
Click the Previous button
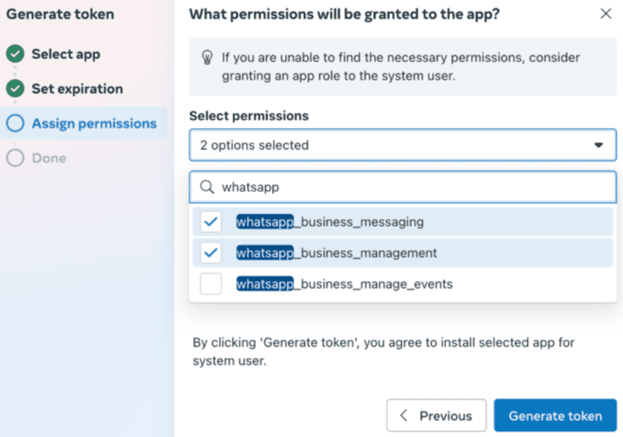tap(436, 415)
